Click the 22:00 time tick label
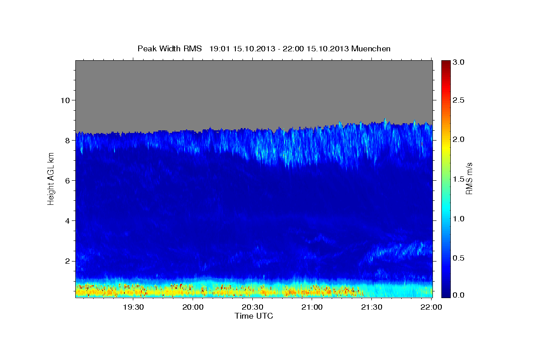This screenshot has width=535, height=357. 432,307
